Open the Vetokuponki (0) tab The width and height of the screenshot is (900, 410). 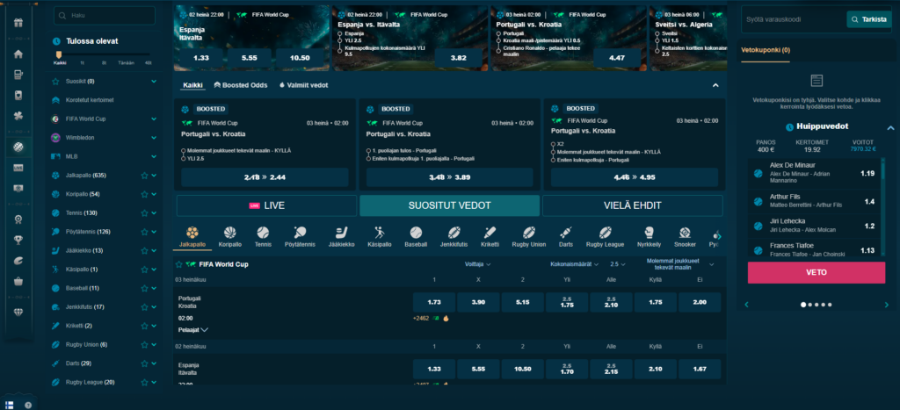pos(766,50)
